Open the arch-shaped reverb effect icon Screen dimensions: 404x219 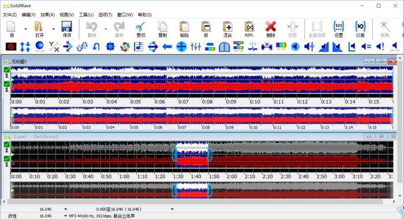pyautogui.click(x=224, y=47)
